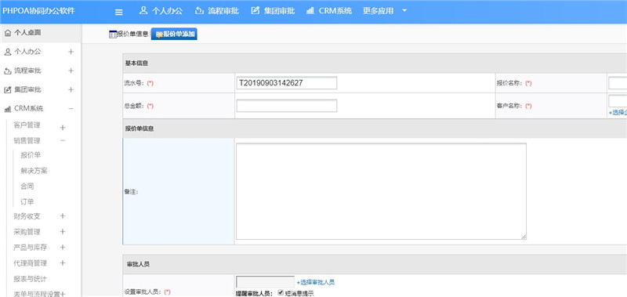Open 流程审批 icon in top navigation
The width and height of the screenshot is (627, 297).
pos(199,11)
